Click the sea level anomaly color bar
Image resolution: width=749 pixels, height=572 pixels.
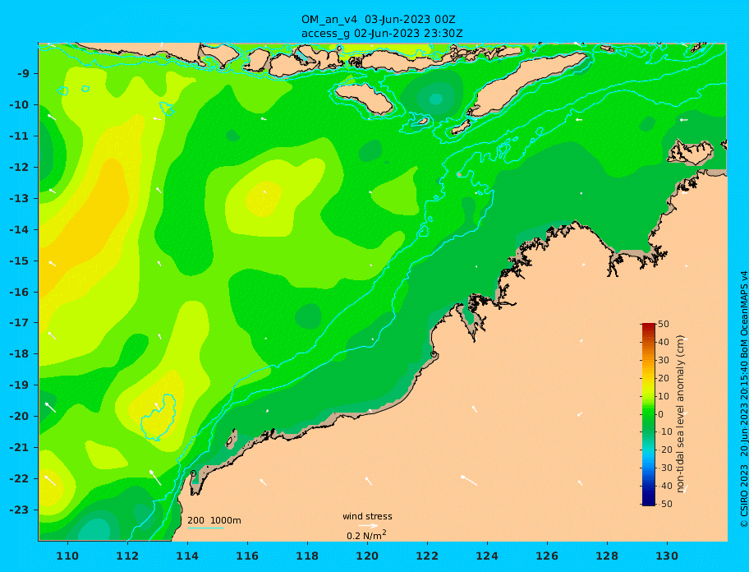648,414
